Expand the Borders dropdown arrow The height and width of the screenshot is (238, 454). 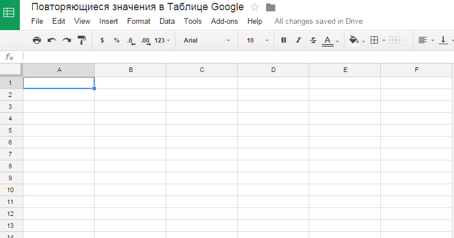[x=384, y=41]
